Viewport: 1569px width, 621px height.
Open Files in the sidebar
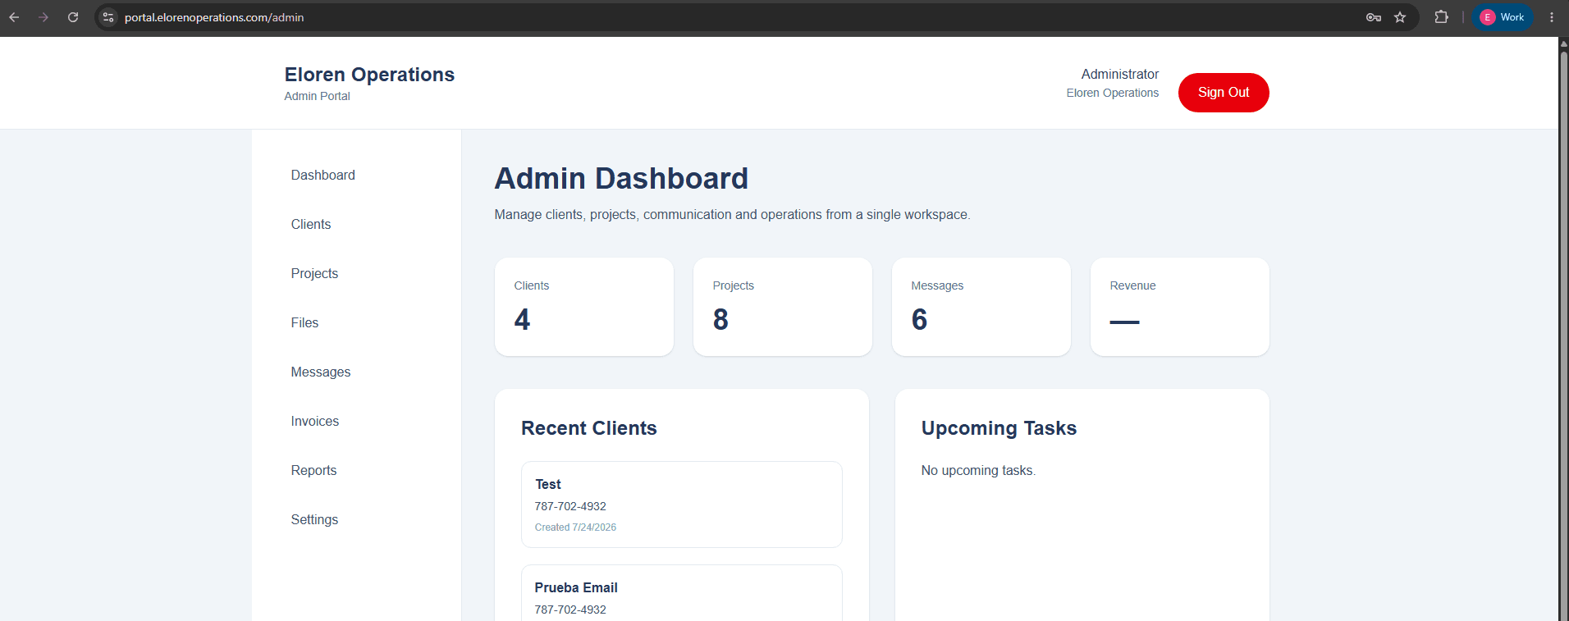304,322
